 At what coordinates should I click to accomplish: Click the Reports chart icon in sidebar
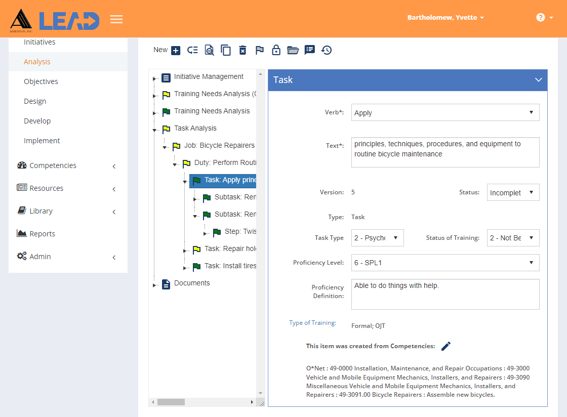click(x=22, y=233)
